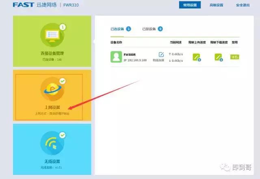Click IP 192.168.5.100 text
This screenshot has width=260, height=179.
135,60
